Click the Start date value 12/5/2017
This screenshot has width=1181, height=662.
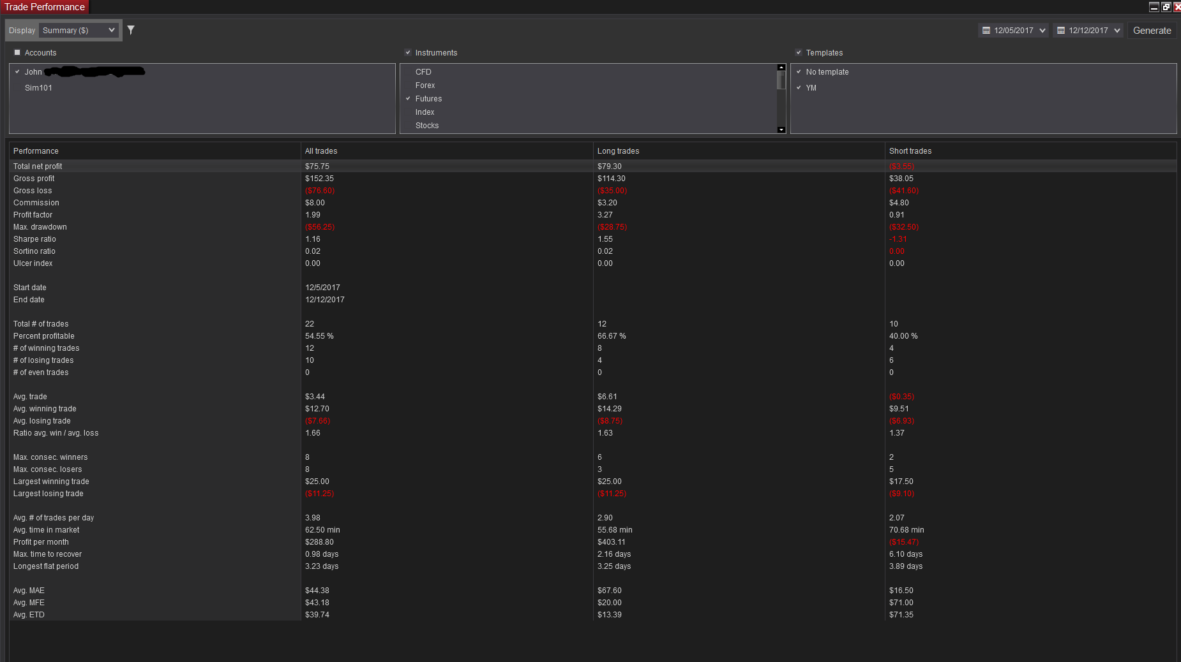pos(322,288)
